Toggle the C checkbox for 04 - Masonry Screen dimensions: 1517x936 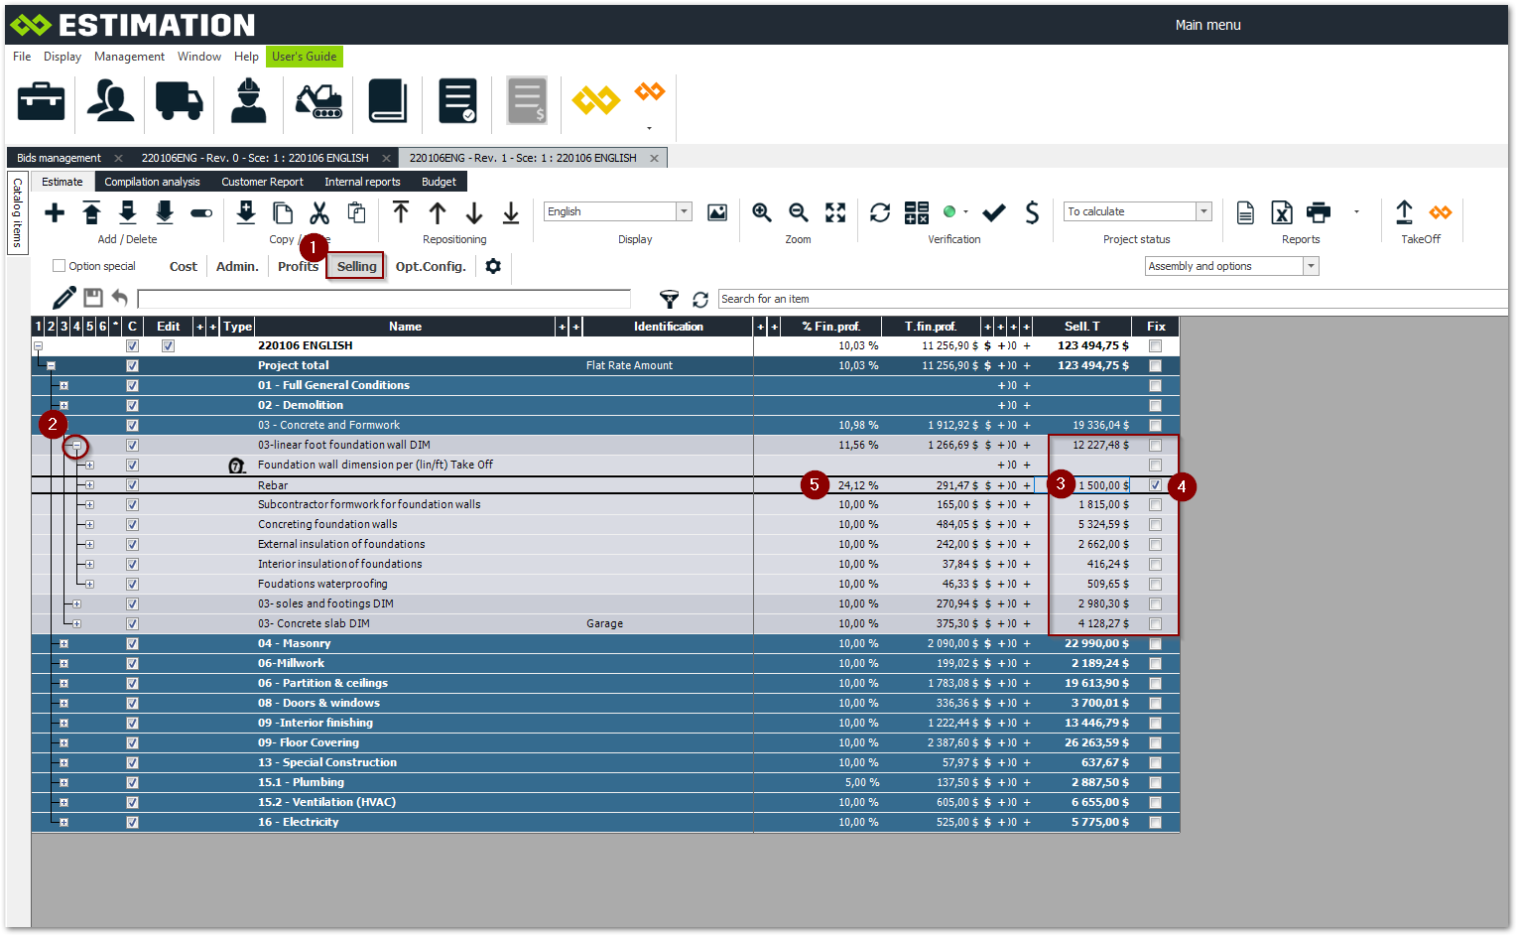[132, 643]
